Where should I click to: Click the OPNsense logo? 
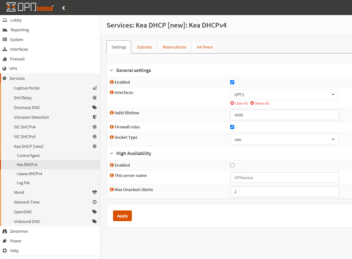[30, 7]
